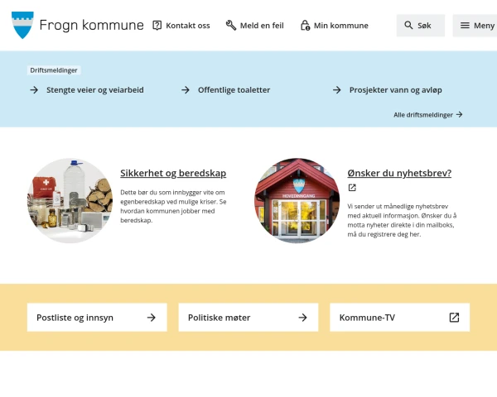Screen dimensions: 497x397
Task: Open Prosjekter vann og avløp link
Action: (x=396, y=90)
